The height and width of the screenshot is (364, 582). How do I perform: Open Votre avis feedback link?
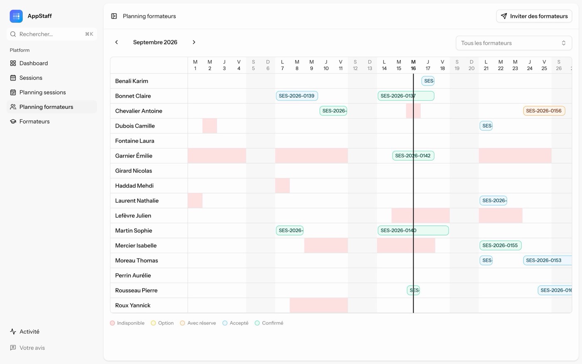pyautogui.click(x=52, y=348)
